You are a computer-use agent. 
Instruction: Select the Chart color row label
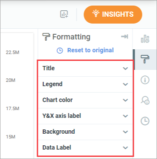(x=58, y=100)
